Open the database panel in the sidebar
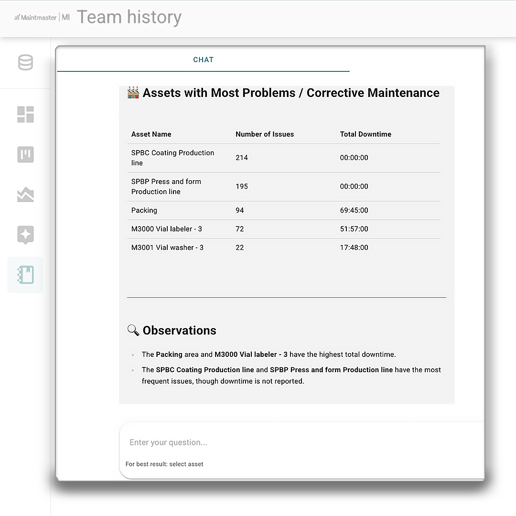Screen dimensions: 516x516 click(x=25, y=63)
